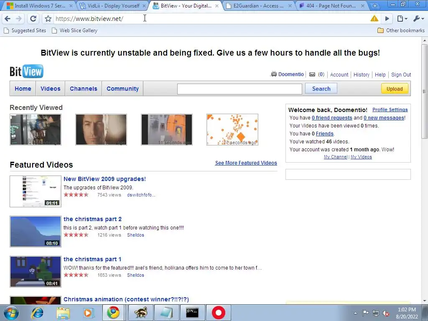
Task: Open the Help page
Action: pyautogui.click(x=380, y=74)
